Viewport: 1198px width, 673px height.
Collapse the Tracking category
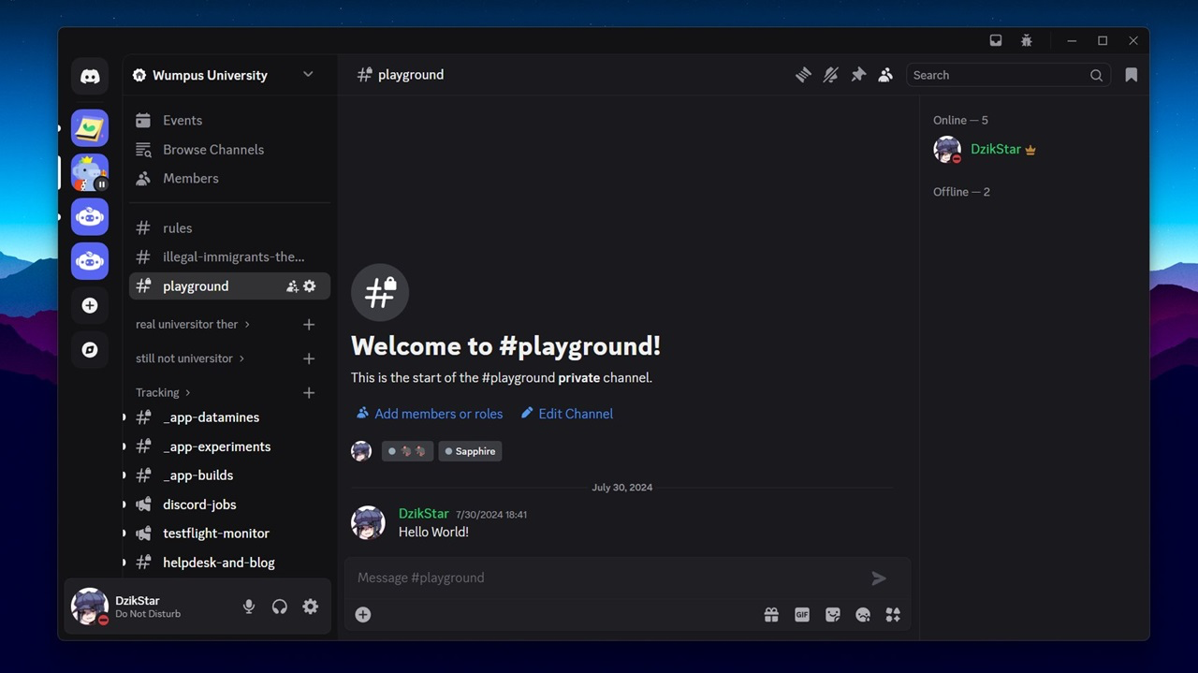[x=163, y=392]
